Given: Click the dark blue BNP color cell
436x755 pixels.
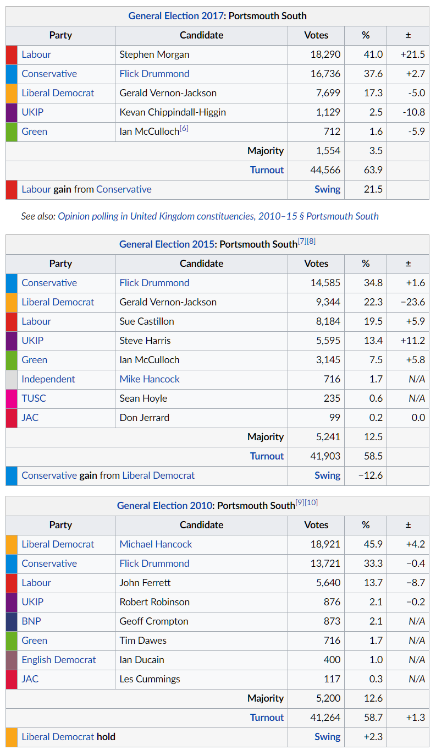Looking at the screenshot, I should 12,621.
